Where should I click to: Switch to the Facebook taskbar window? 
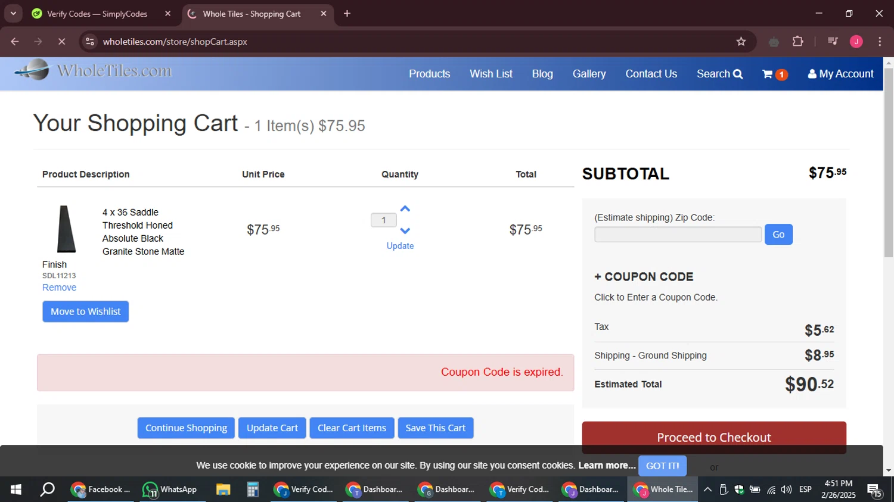tap(101, 489)
